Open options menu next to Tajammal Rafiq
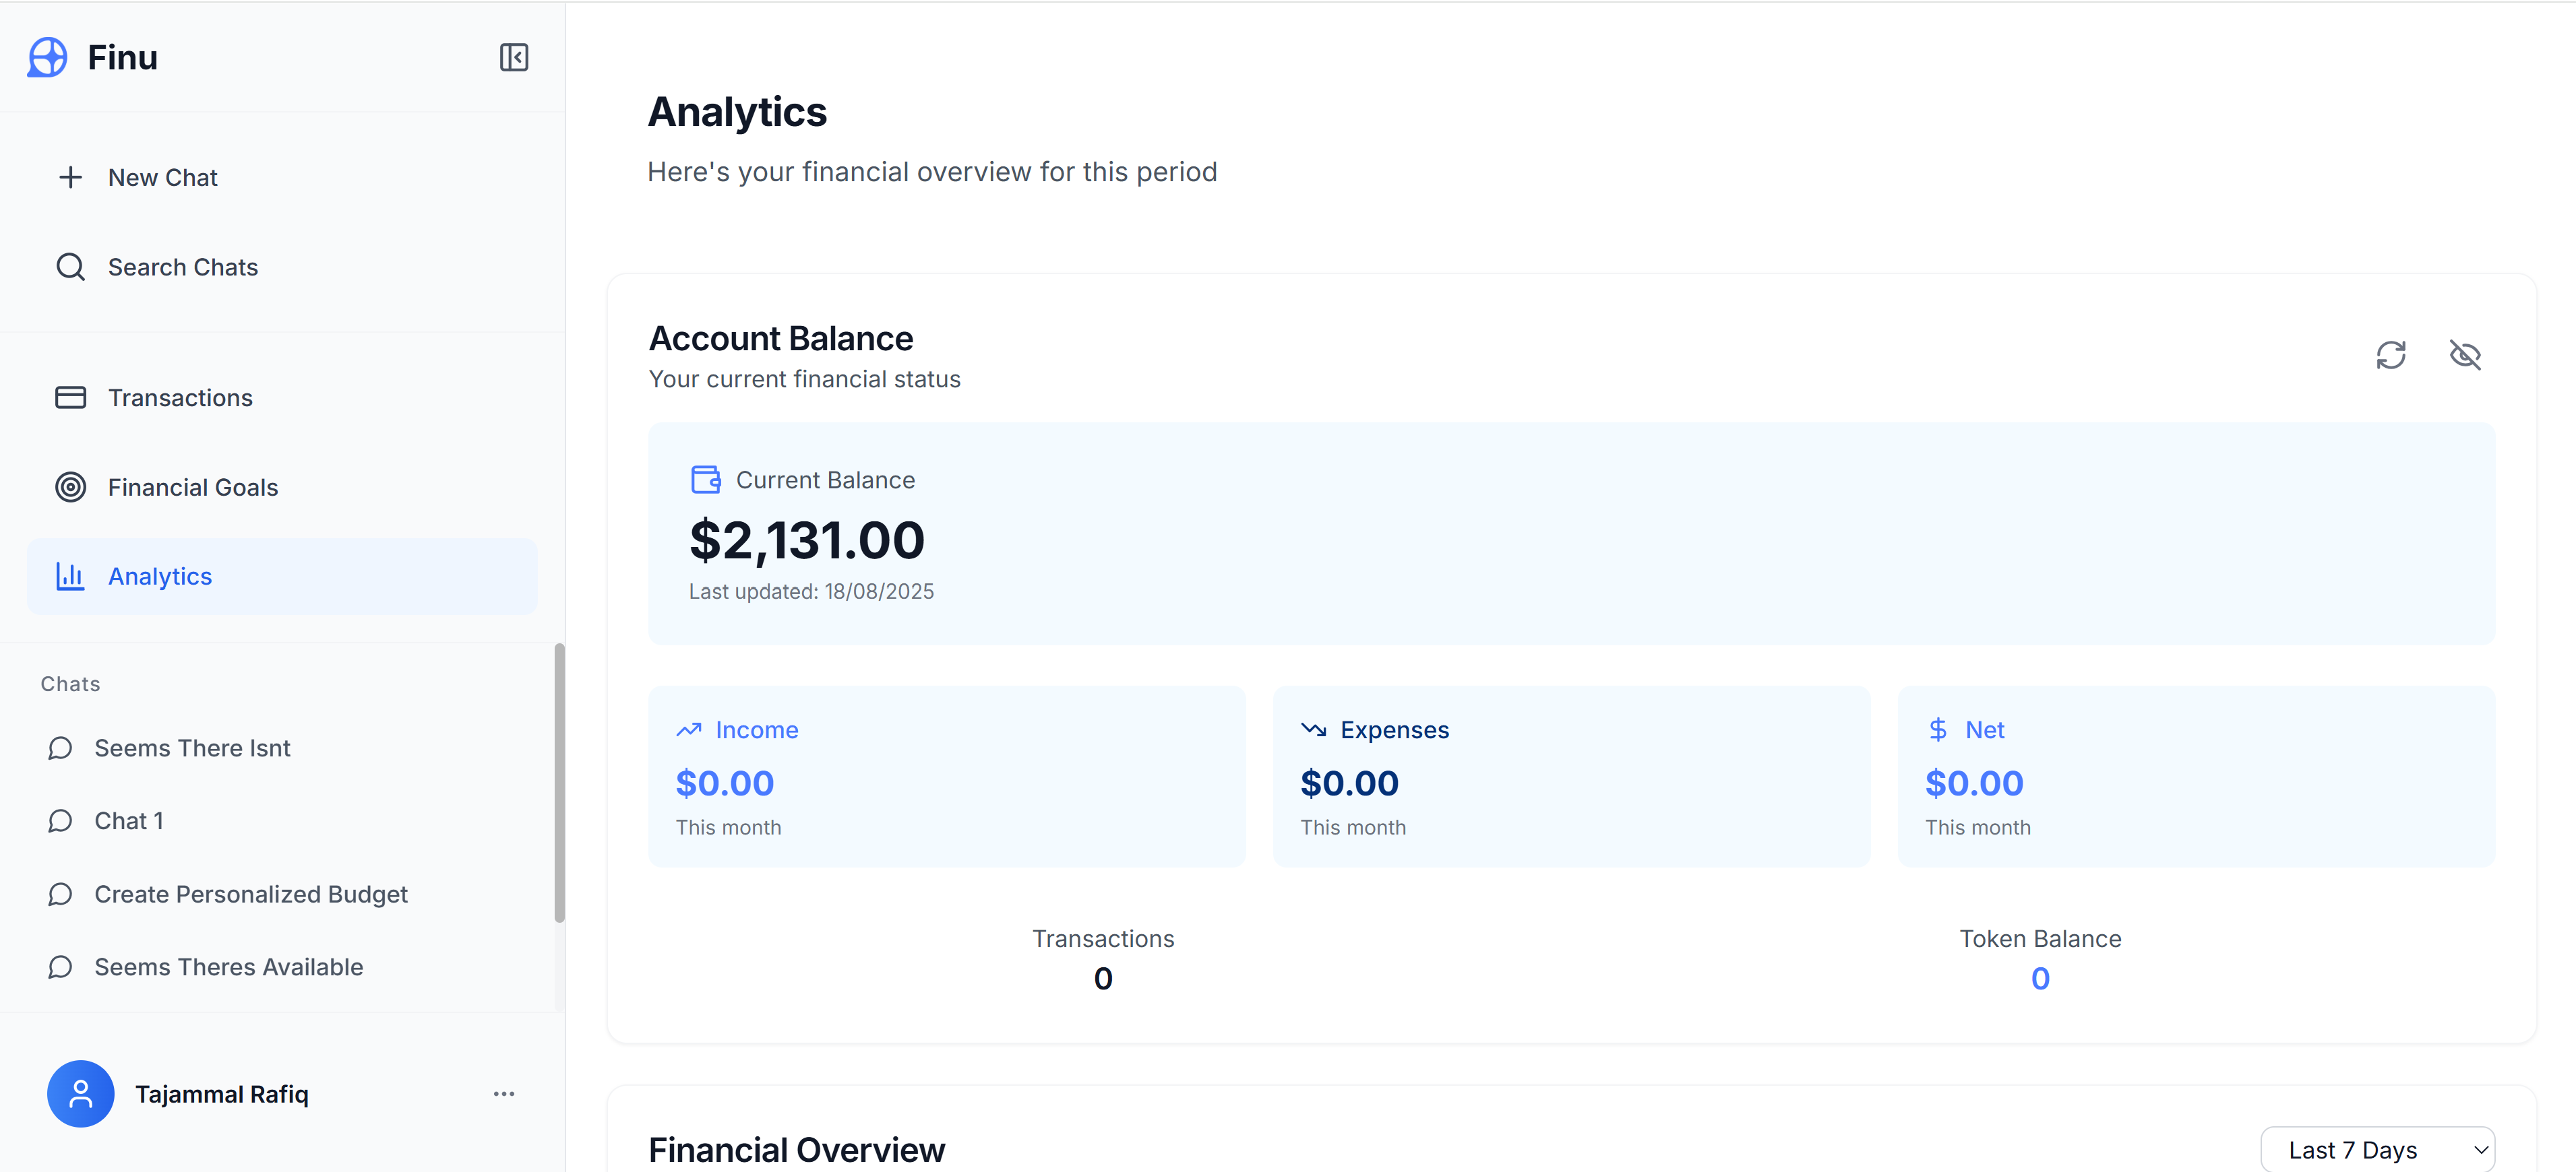Viewport: 2576px width, 1172px height. click(504, 1093)
